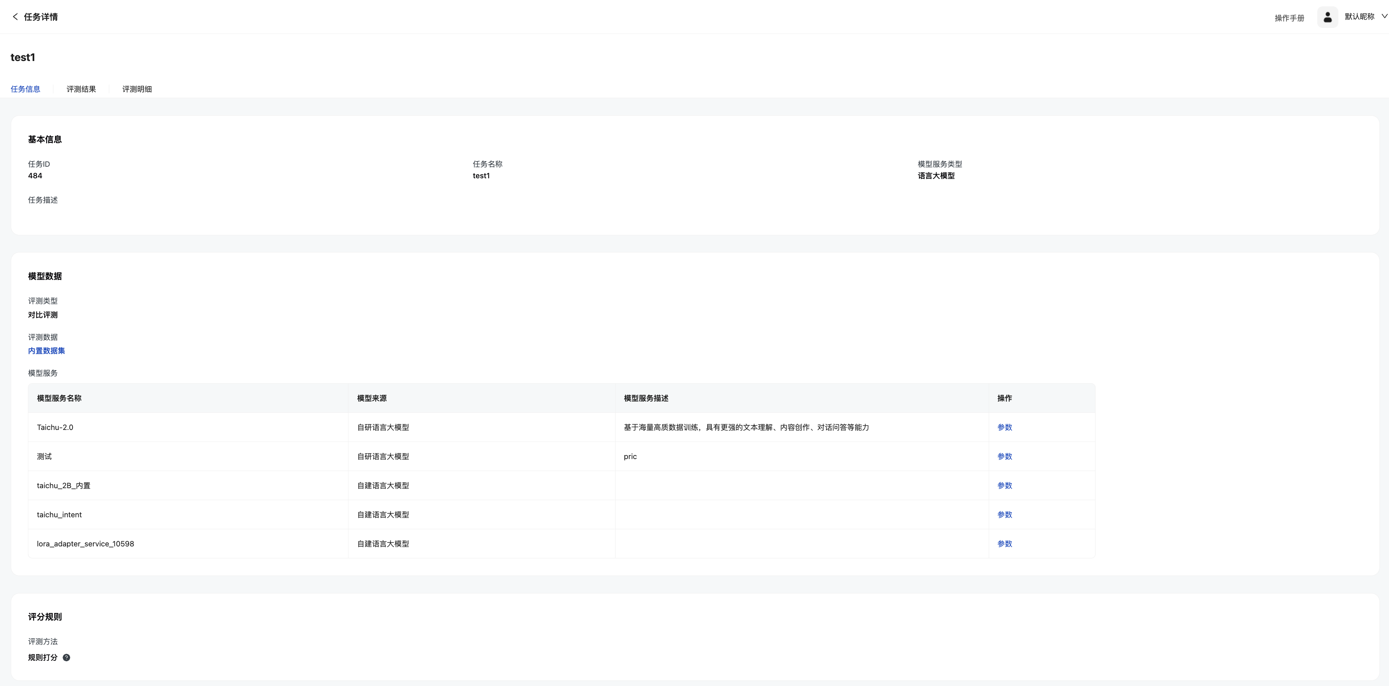Click the user avatar icon
The height and width of the screenshot is (686, 1389).
(1327, 17)
